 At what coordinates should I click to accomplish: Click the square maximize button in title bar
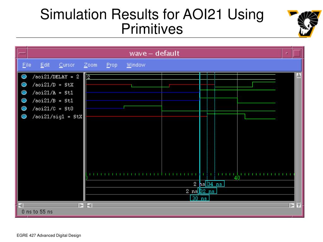297,54
